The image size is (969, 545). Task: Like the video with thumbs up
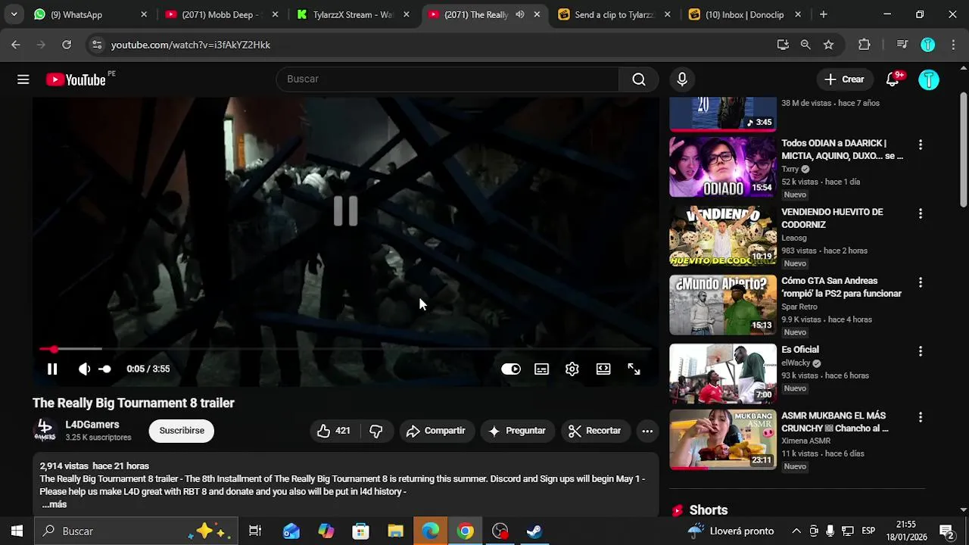coord(334,431)
